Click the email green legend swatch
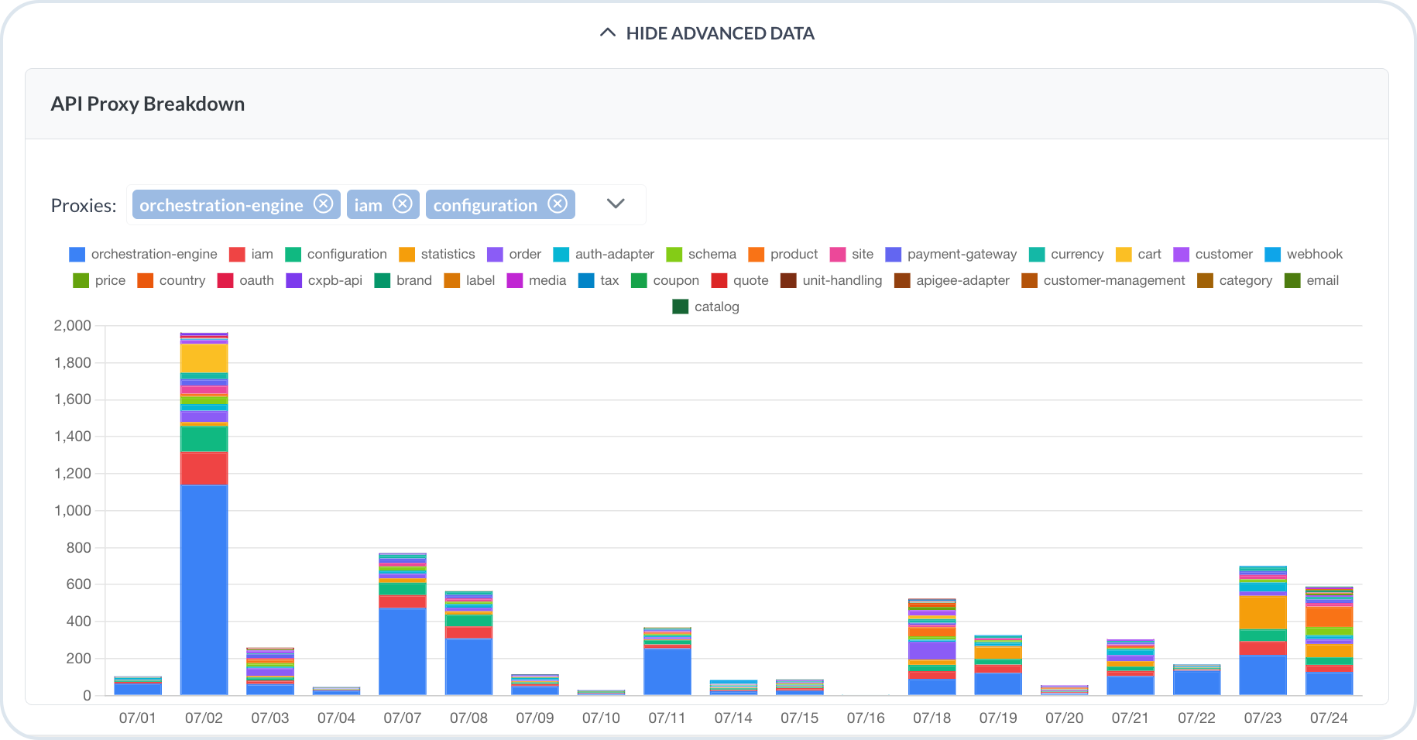The image size is (1417, 740). [x=1292, y=280]
